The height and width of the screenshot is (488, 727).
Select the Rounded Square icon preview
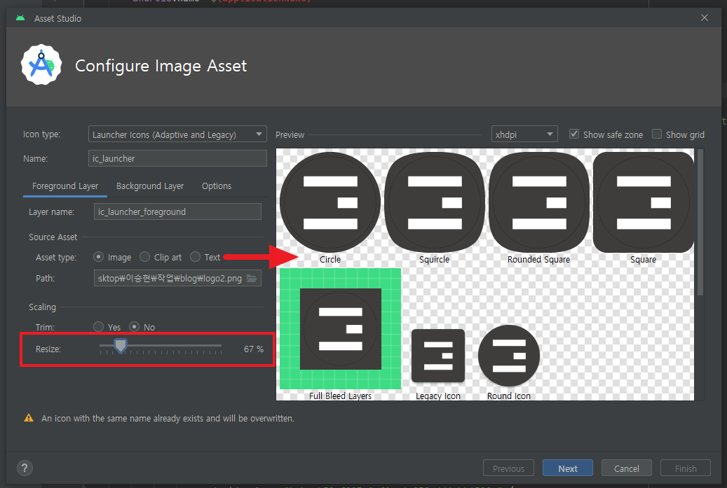click(539, 202)
